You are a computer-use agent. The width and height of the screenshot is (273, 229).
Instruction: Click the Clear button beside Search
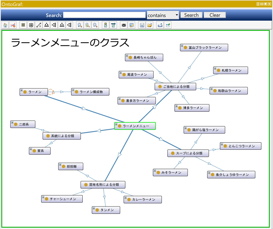(x=215, y=15)
